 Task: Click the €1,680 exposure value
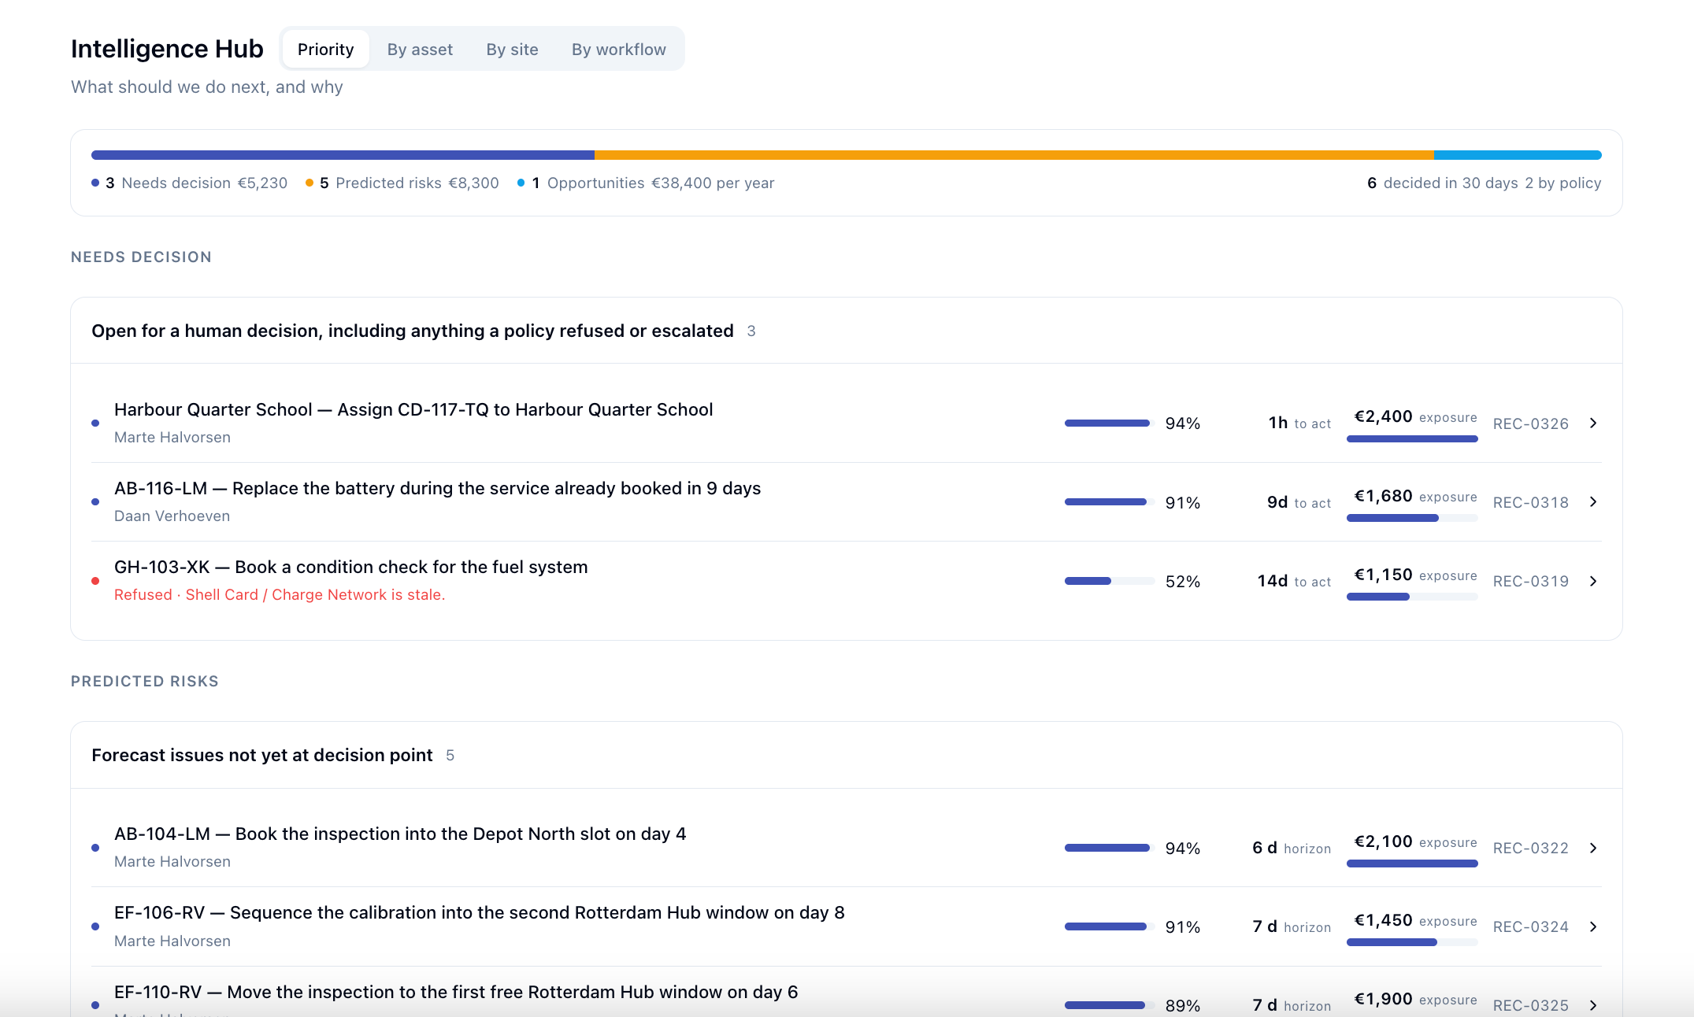pos(1383,496)
